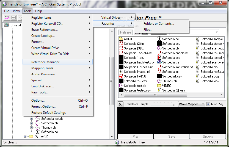Image resolution: width=229 pixels, height=147 pixels.
Task: Click the Save button under the sample preview
Action: tap(172, 137)
